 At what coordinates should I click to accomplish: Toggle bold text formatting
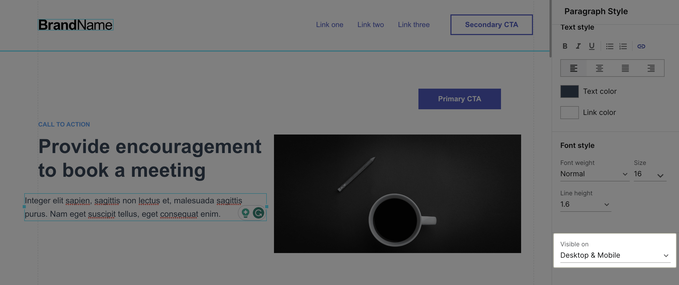(565, 46)
